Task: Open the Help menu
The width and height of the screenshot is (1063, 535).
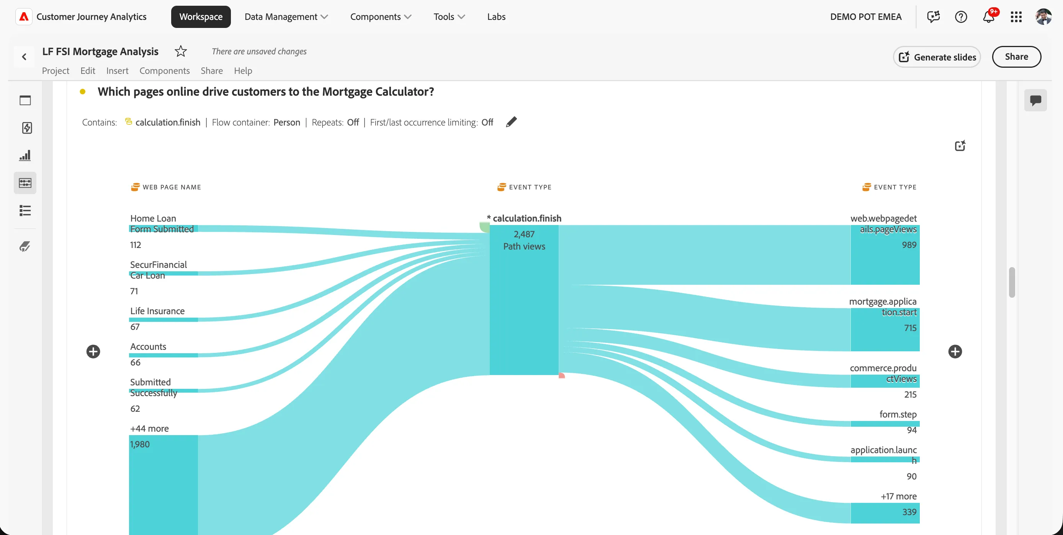Action: (243, 70)
